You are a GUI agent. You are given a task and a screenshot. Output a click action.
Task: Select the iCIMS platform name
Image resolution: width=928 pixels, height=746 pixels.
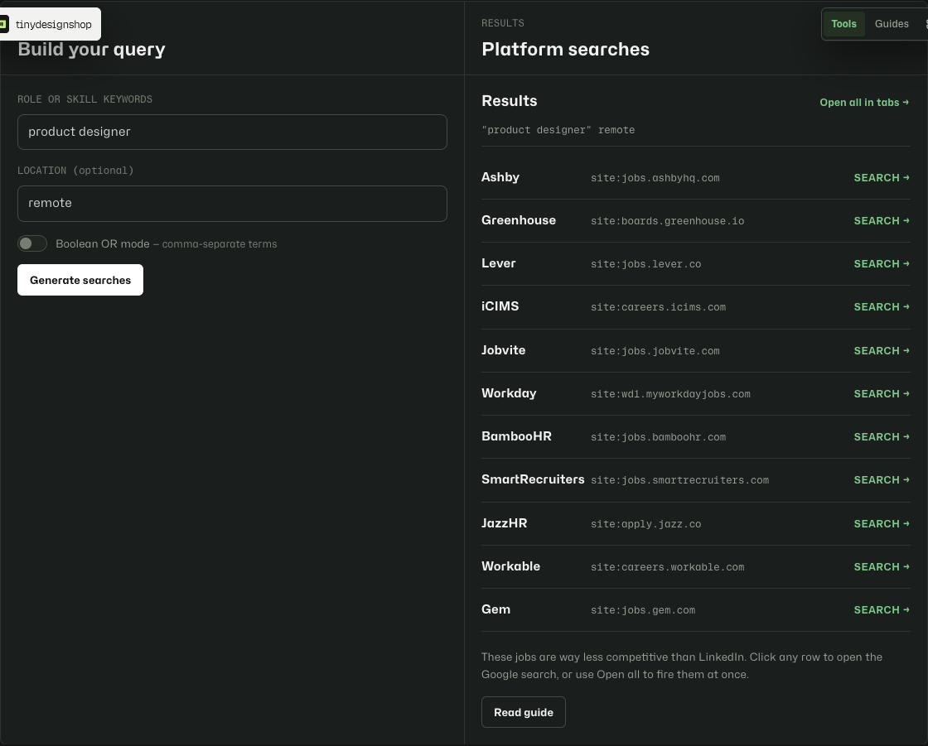click(500, 306)
